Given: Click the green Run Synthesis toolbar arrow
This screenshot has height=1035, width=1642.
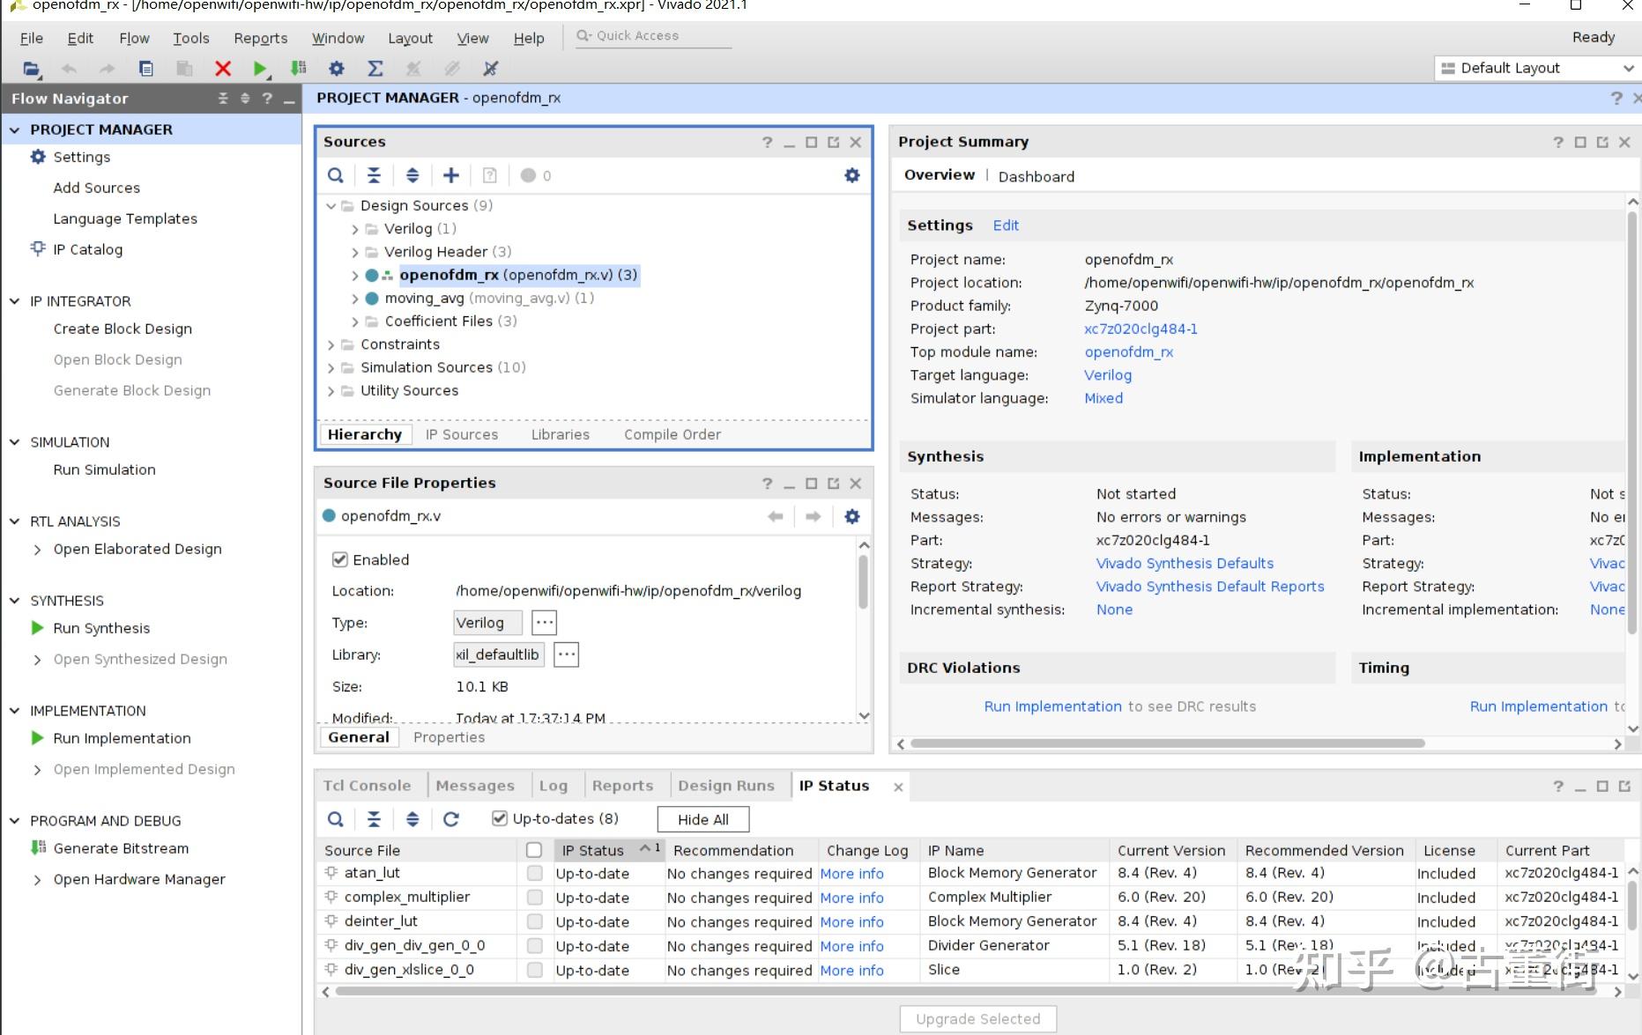Looking at the screenshot, I should point(259,68).
